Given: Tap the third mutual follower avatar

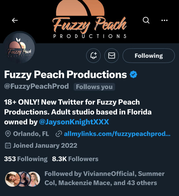Looking at the screenshot, I should pyautogui.click(x=33, y=179).
